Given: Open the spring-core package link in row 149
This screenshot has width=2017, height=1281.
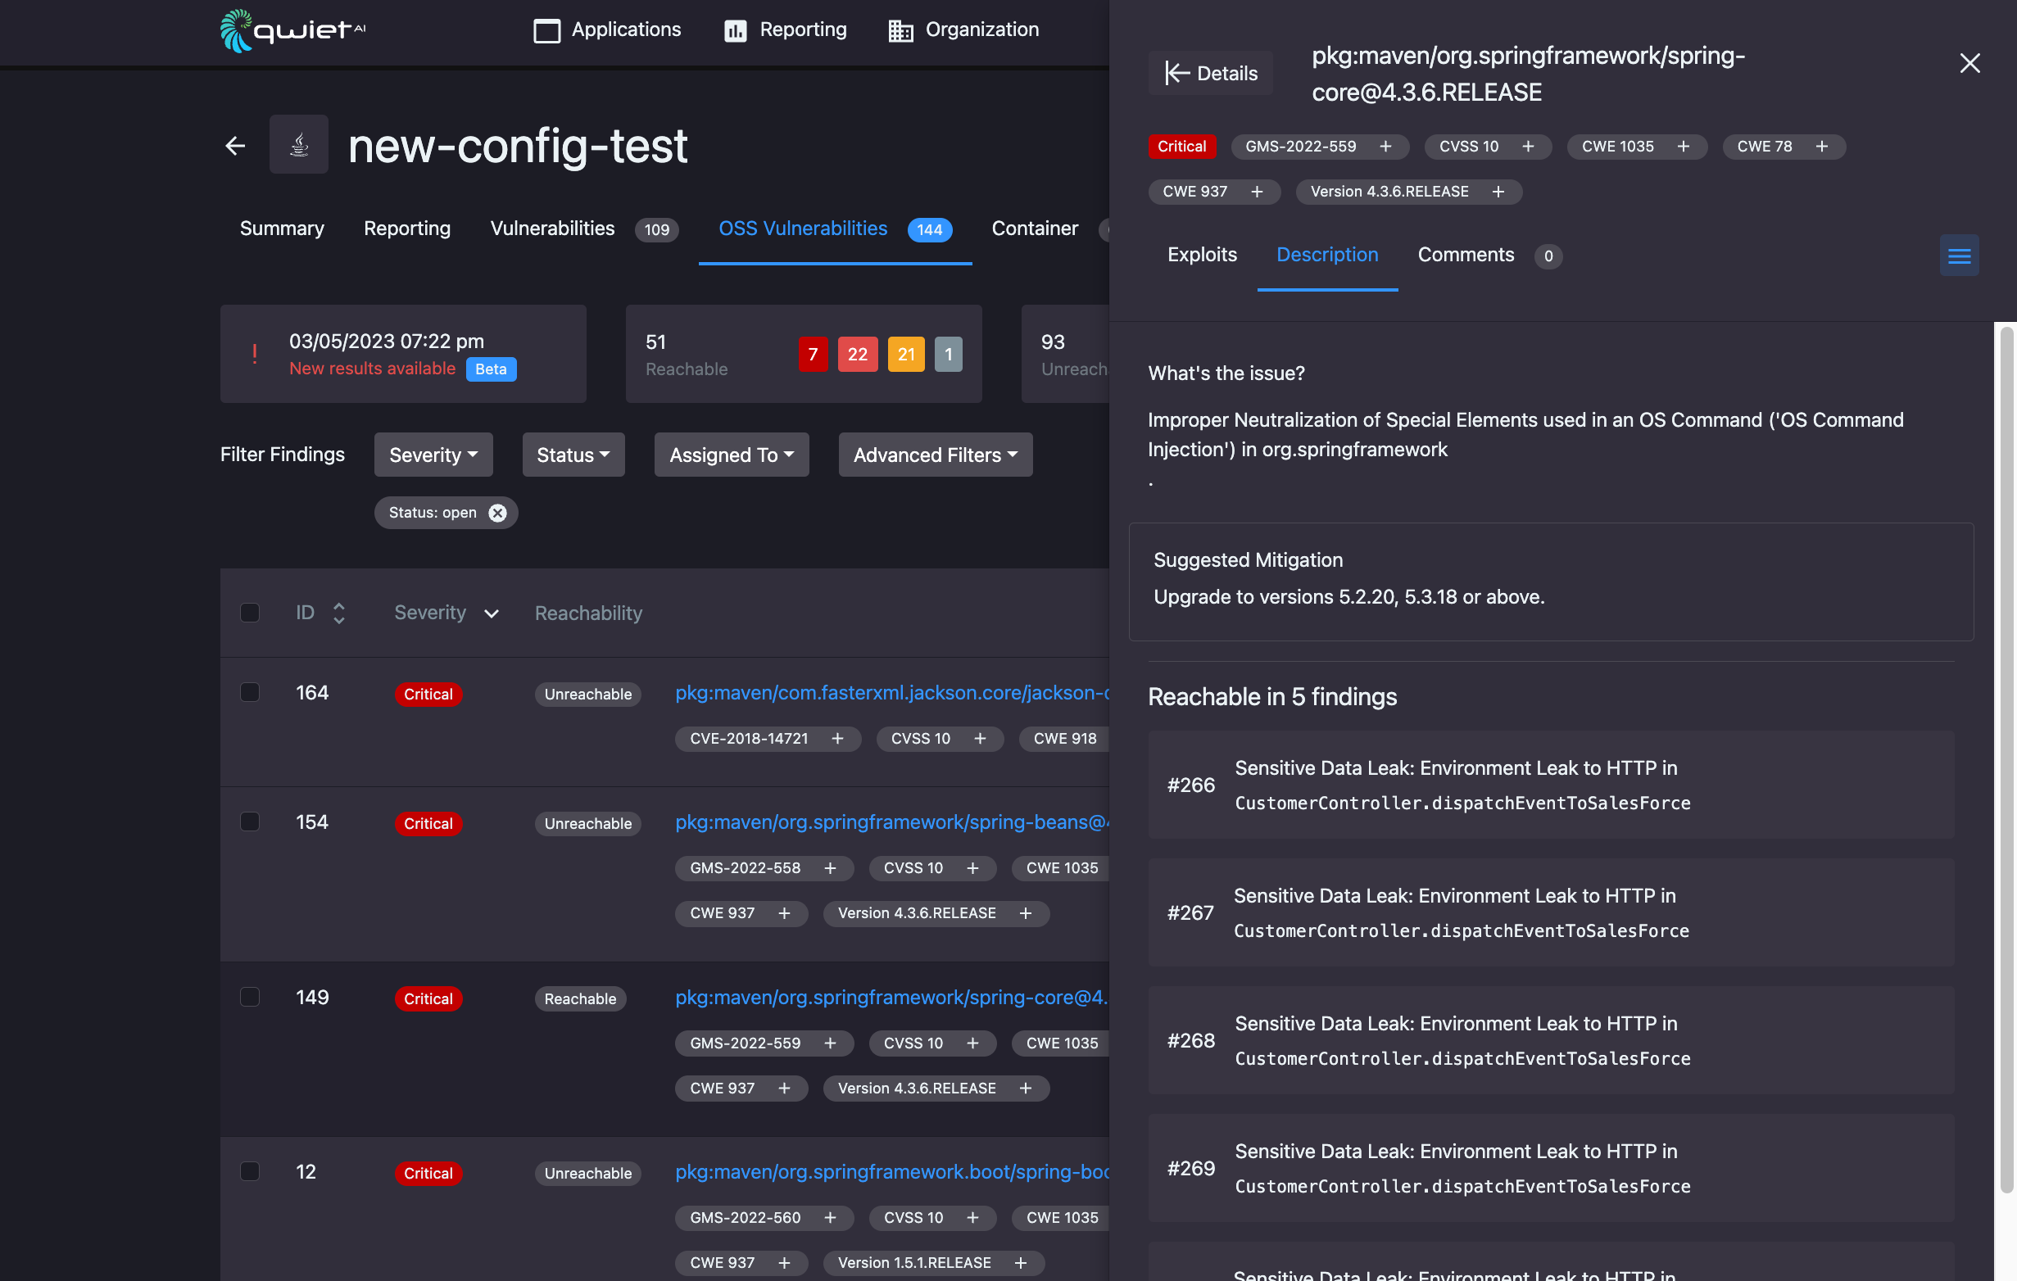Looking at the screenshot, I should click(891, 997).
